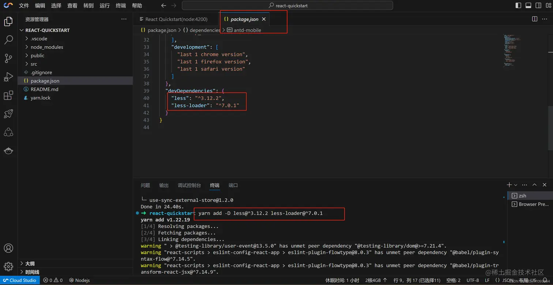Open the Source Control view
This screenshot has height=285, width=553.
click(x=8, y=58)
